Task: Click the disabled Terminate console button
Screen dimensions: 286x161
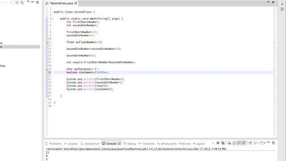Action: point(213,143)
